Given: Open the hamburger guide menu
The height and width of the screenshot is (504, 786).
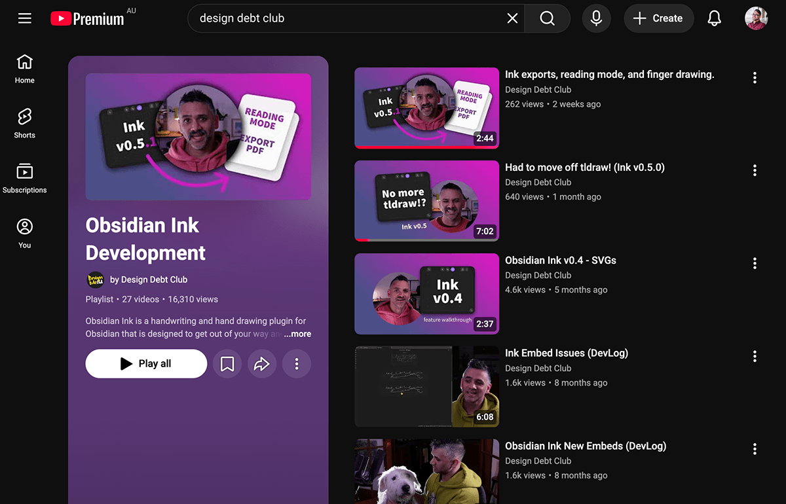Looking at the screenshot, I should pyautogui.click(x=25, y=18).
